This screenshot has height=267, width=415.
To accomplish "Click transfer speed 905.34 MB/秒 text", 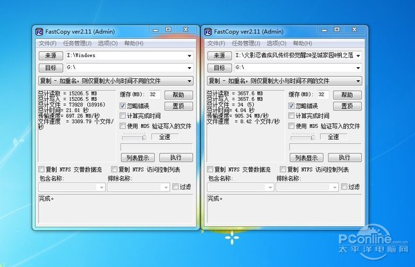I will coord(252,116).
